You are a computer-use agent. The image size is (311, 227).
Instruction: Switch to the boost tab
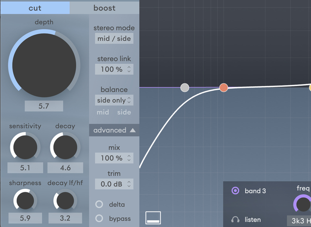105,8
